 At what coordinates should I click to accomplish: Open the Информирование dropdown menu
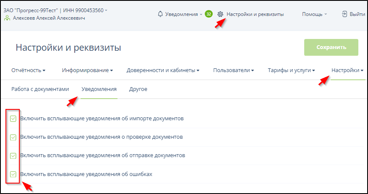point(87,70)
